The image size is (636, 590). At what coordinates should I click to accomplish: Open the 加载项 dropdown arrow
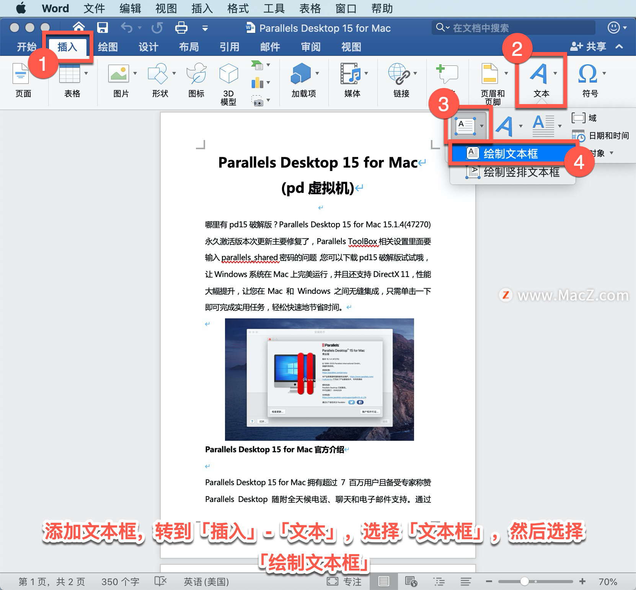tap(317, 73)
